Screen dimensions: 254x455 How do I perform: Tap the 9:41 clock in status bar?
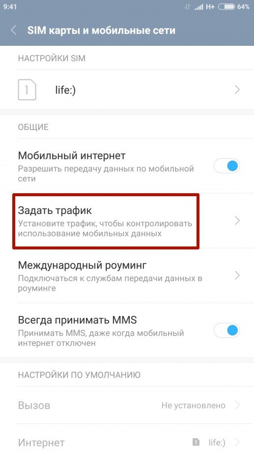click(x=10, y=7)
